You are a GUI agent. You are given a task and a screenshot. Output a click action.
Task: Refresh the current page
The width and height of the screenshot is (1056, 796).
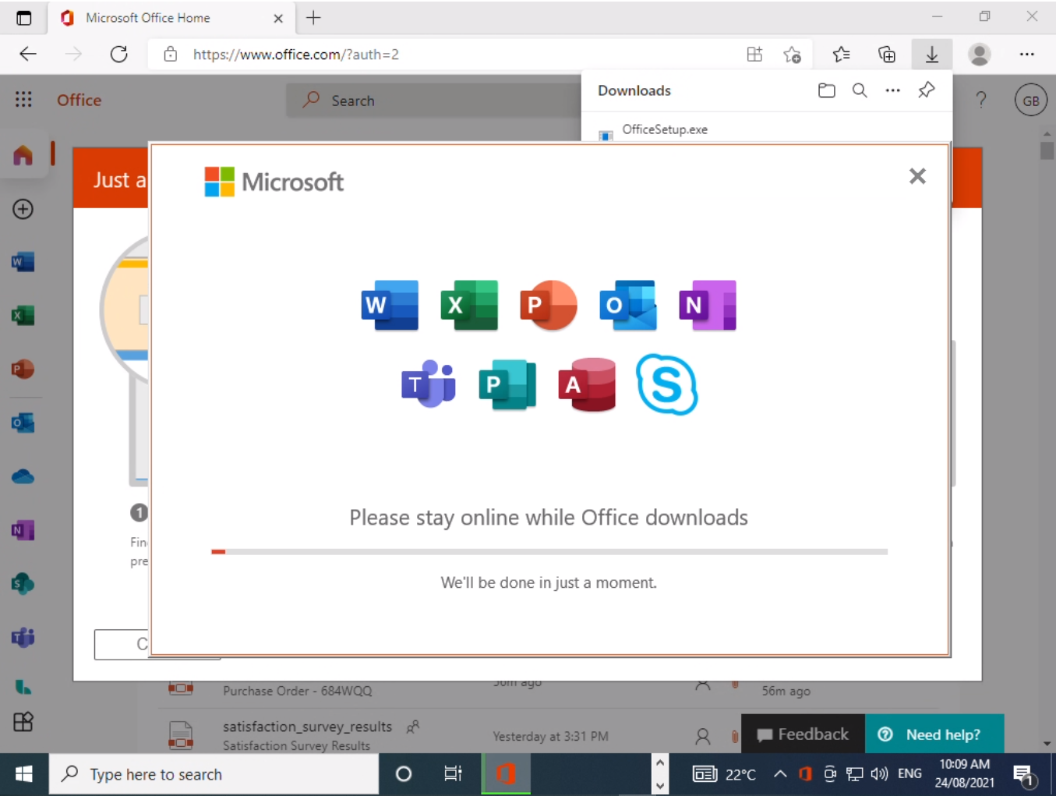(118, 54)
